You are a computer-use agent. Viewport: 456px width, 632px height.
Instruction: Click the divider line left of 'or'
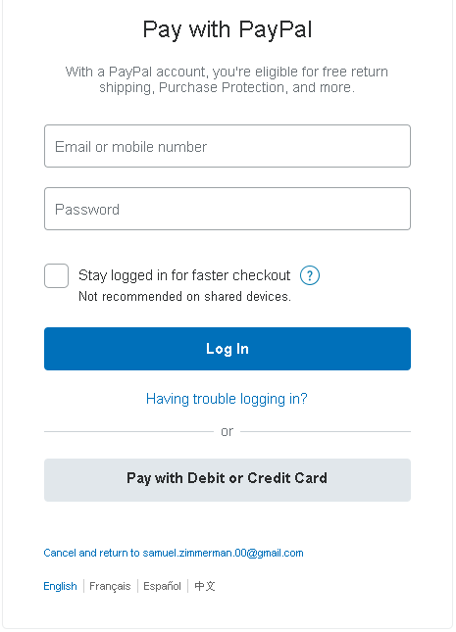coord(129,432)
